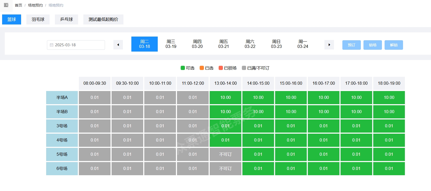The height and width of the screenshot is (191, 431).
Task: Switch to 篮球 tab
Action: 12,19
